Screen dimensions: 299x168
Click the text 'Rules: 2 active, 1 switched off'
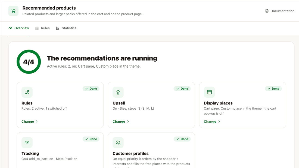click(x=44, y=108)
